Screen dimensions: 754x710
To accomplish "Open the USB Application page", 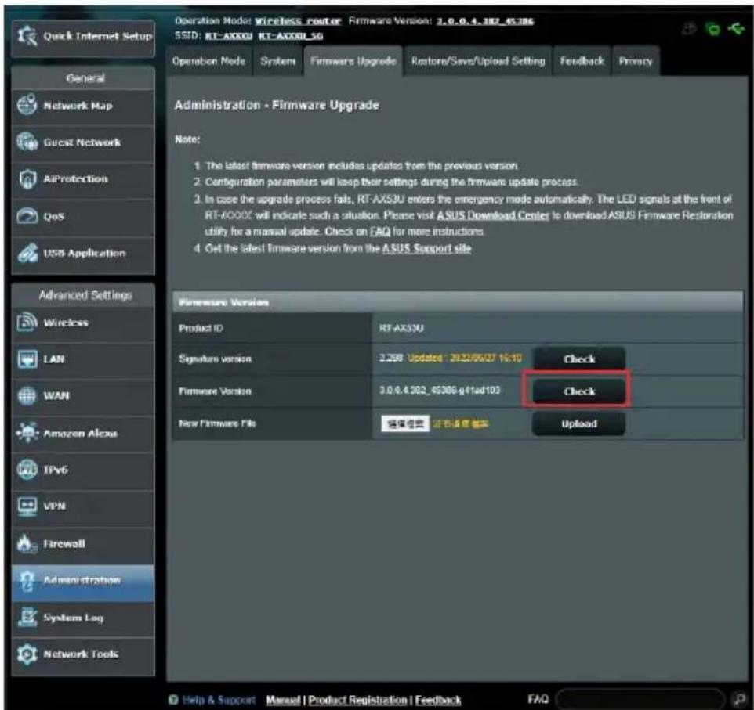I will [83, 253].
